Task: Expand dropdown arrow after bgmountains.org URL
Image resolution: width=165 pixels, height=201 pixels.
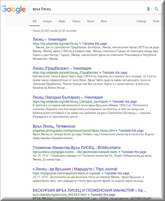Action: point(119,152)
